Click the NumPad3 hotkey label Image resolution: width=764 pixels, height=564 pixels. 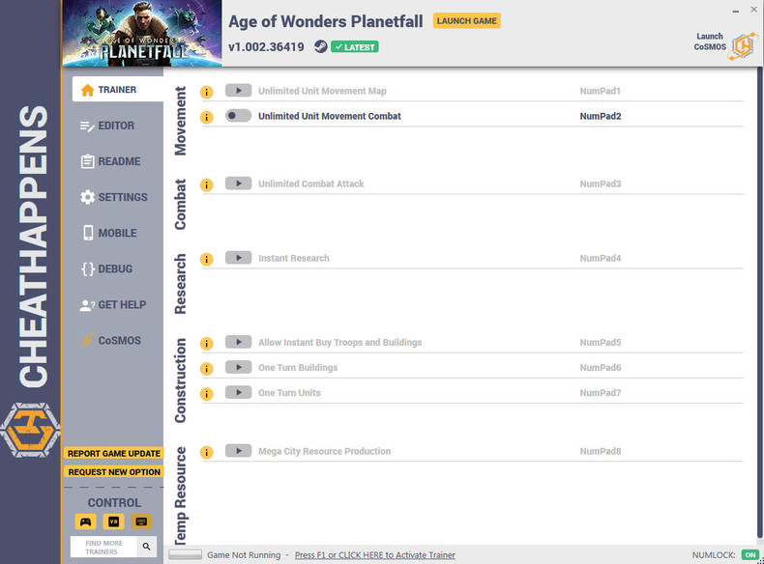601,183
